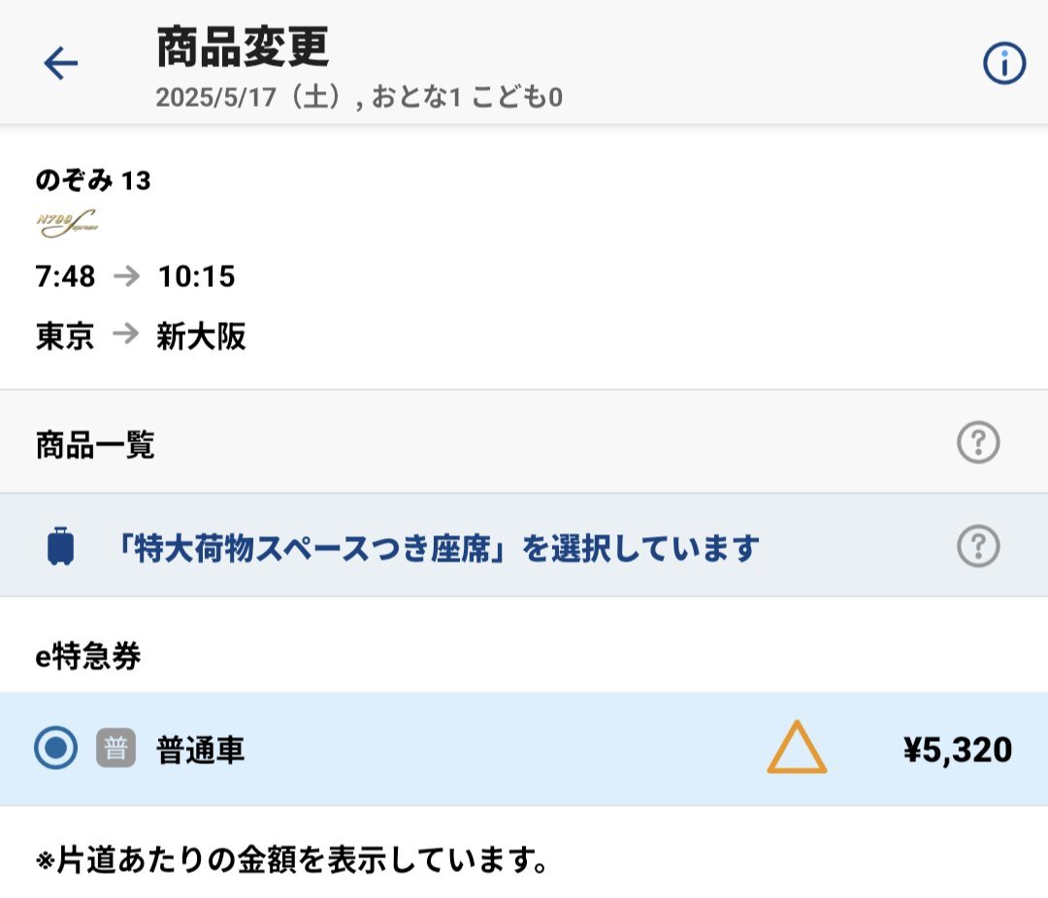Image resolution: width=1048 pixels, height=898 pixels.
Task: Tap the date and passenger subtitle
Action: [x=359, y=98]
